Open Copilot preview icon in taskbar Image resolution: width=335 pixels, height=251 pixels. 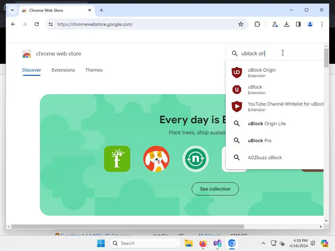point(324,243)
